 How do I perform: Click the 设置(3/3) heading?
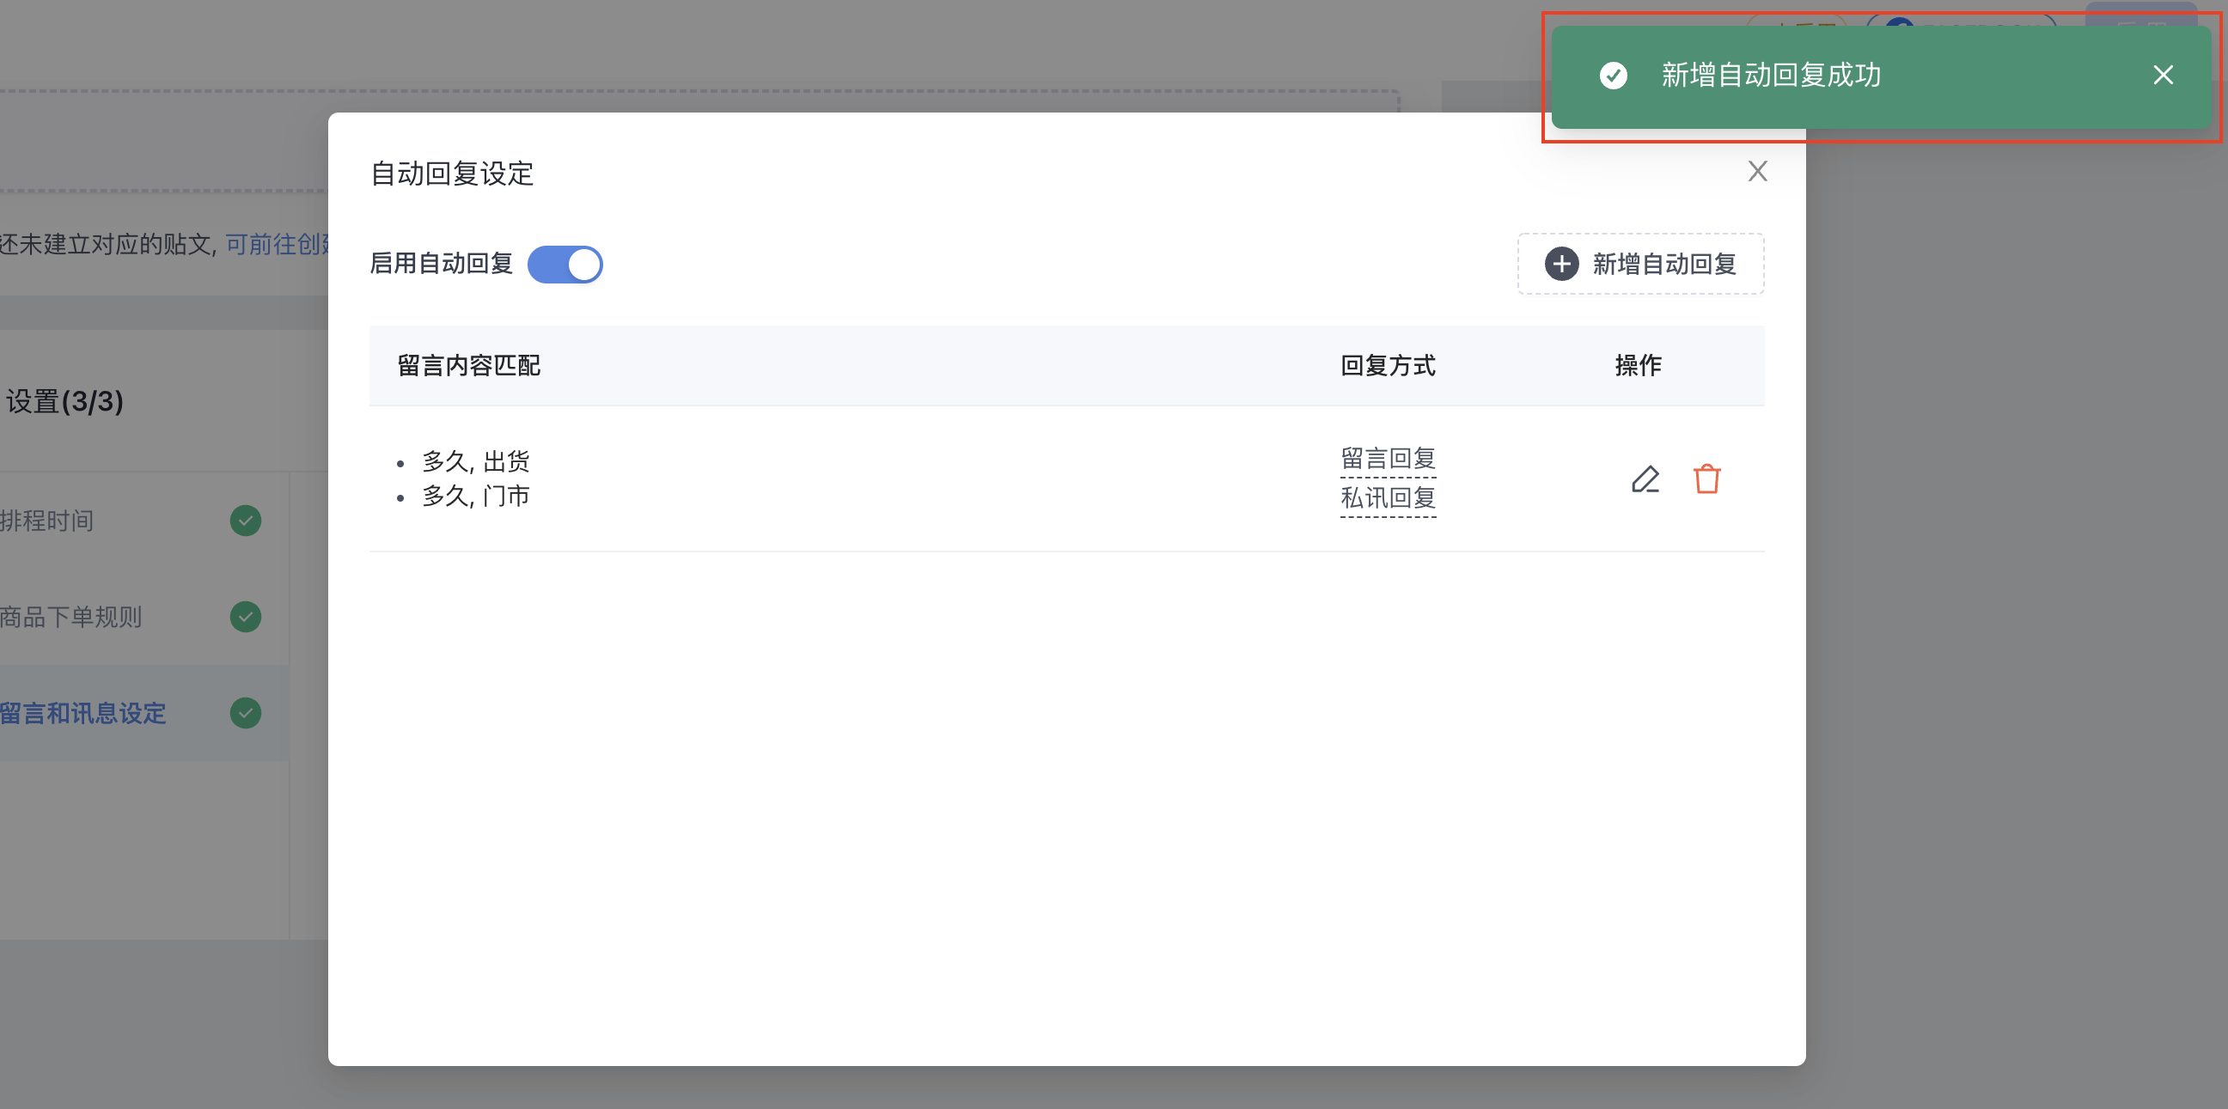64,402
